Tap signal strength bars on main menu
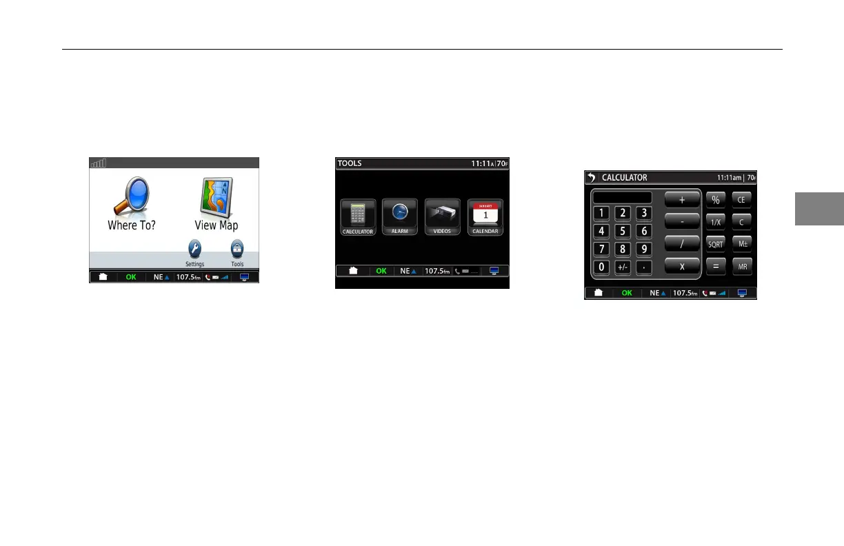Screen dimensions: 844x546 (99, 163)
